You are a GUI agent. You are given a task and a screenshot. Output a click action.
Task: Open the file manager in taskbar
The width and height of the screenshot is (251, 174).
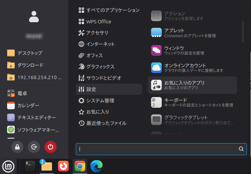(46, 166)
